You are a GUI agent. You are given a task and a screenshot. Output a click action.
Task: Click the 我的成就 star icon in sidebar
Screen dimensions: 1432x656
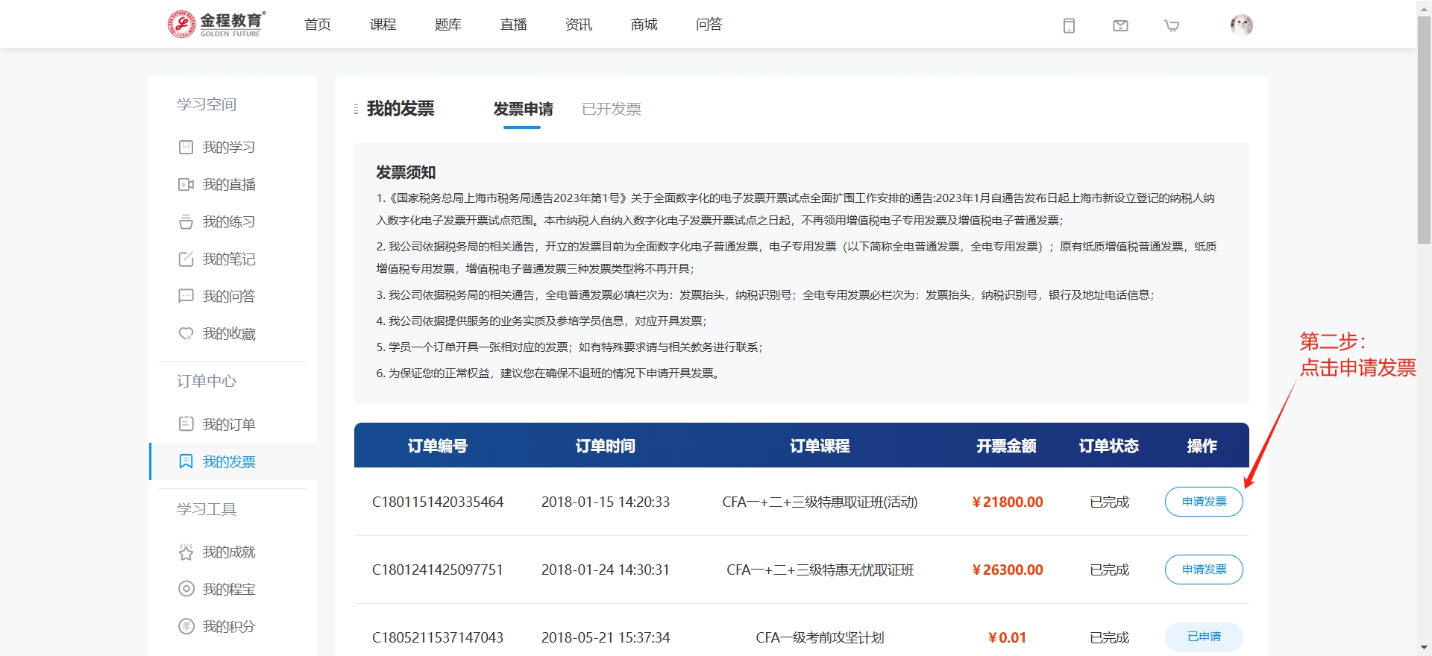(186, 552)
